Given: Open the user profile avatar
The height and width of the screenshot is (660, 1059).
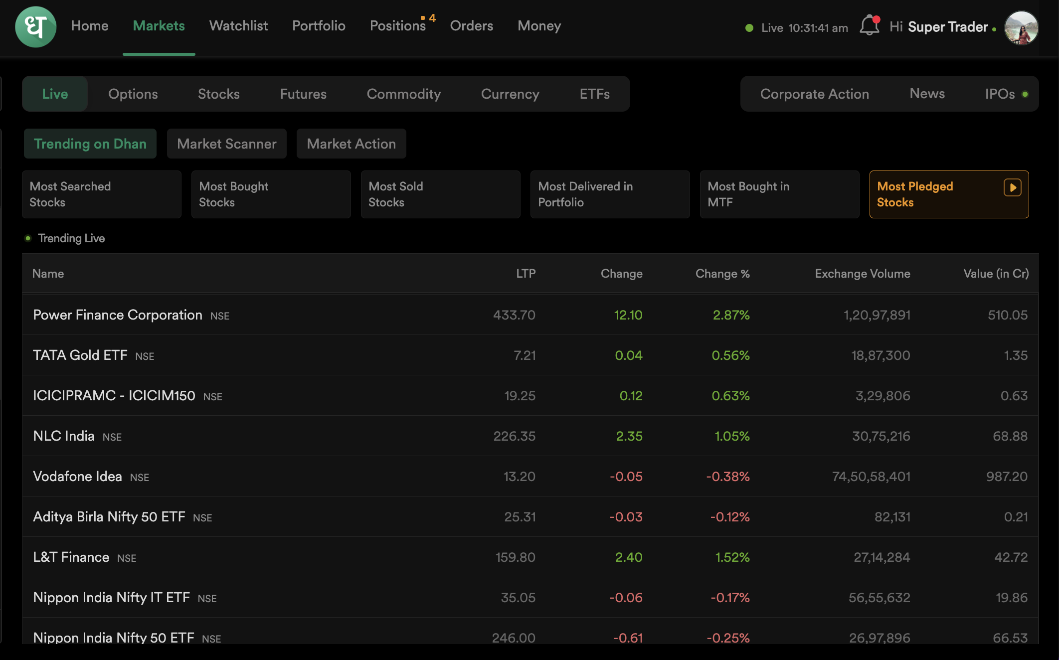Looking at the screenshot, I should pyautogui.click(x=1021, y=27).
